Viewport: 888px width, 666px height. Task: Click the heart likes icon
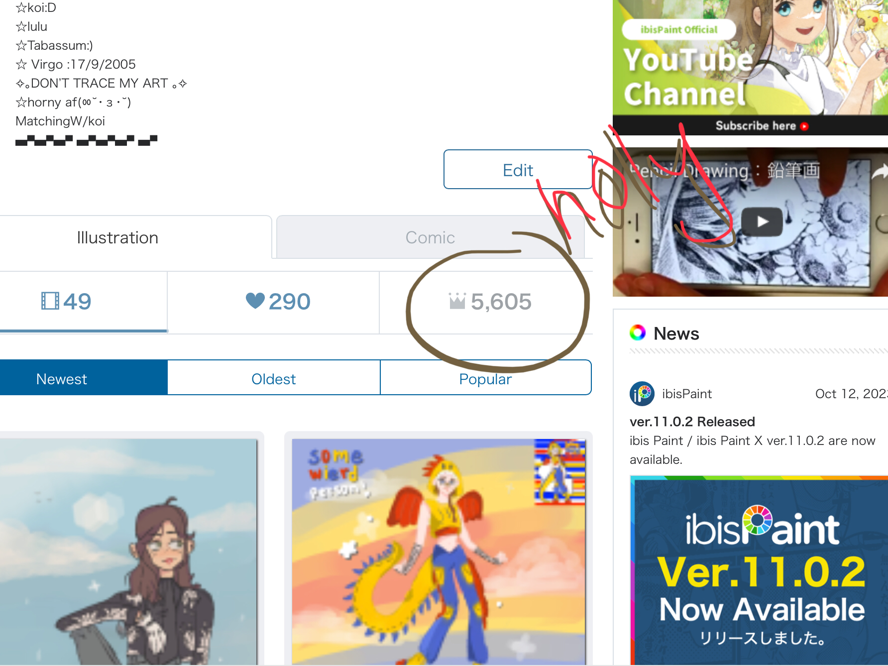255,301
